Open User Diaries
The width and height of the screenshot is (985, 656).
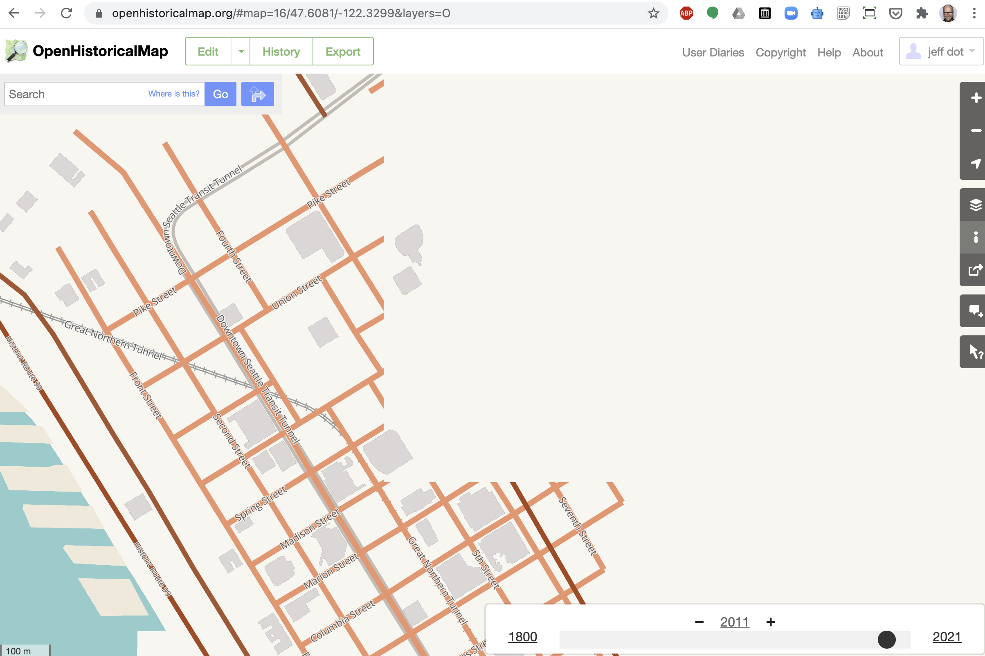[713, 52]
